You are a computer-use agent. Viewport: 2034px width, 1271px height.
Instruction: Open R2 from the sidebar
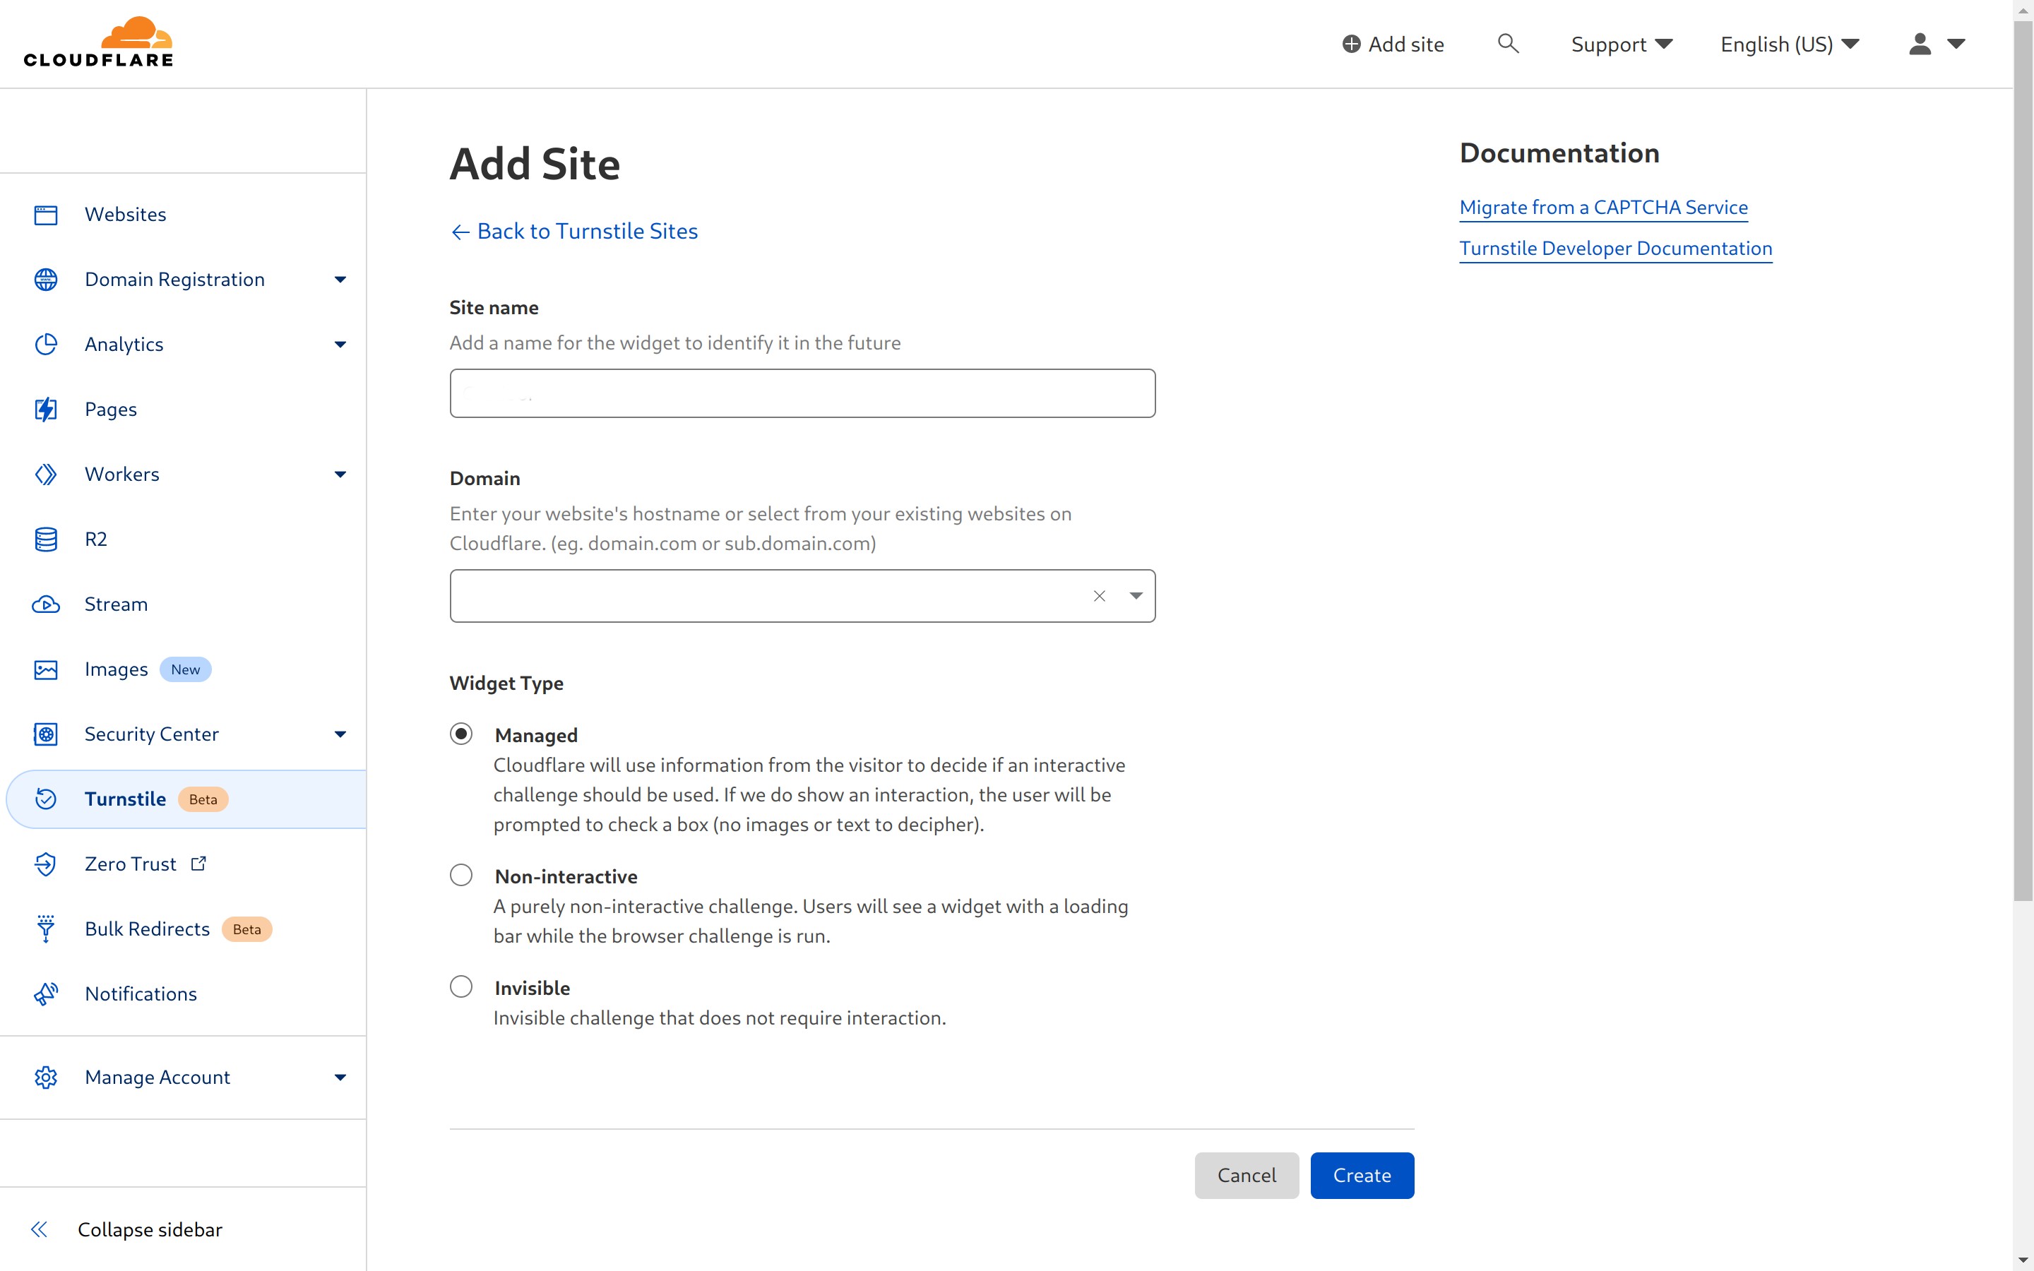point(96,539)
